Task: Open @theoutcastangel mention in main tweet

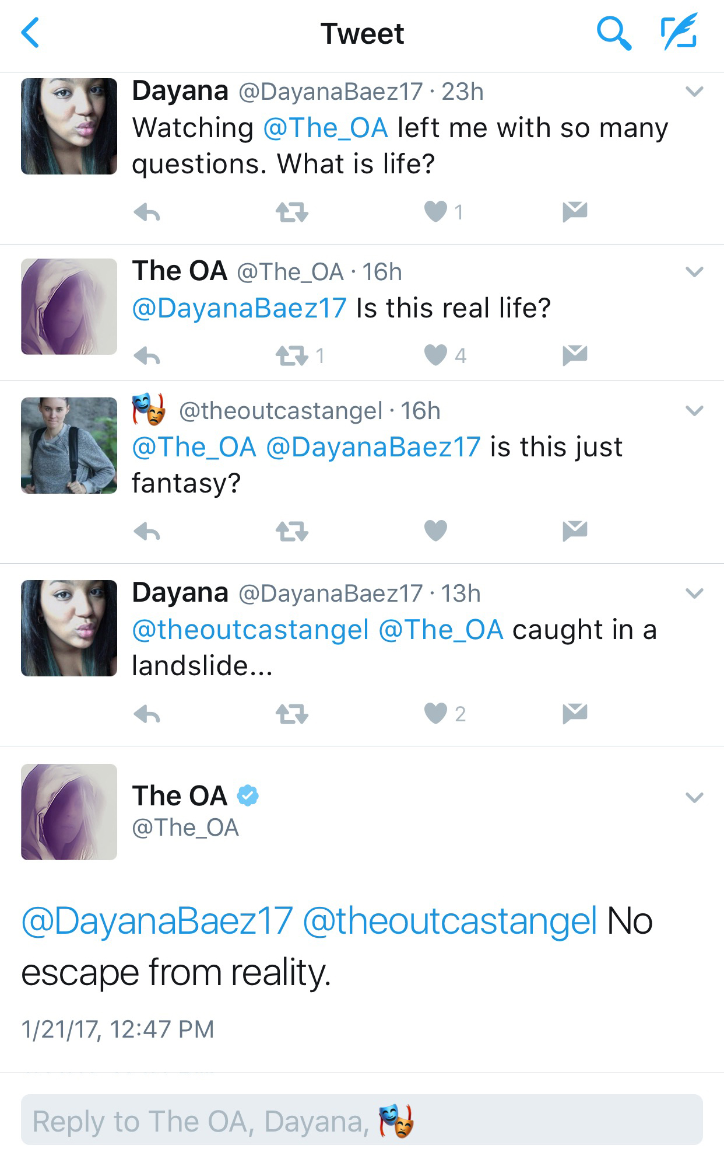Action: 449,921
